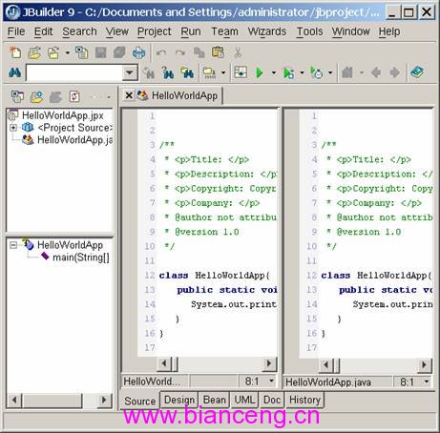Click the HelloWorldApp.java status label
The width and height of the screenshot is (440, 433).
328,382
